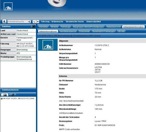
Task: Click the Anz.Verschleißanzeiger value 1 p.Achse
Action: (99, 105)
